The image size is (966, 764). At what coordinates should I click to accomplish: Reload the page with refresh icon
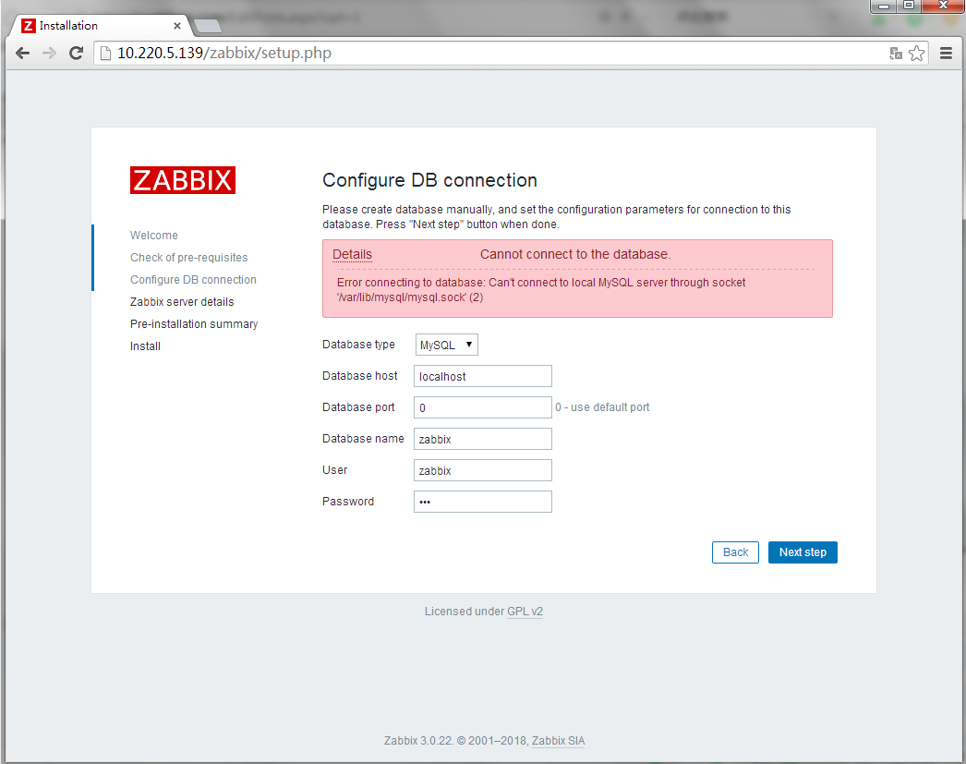point(77,54)
